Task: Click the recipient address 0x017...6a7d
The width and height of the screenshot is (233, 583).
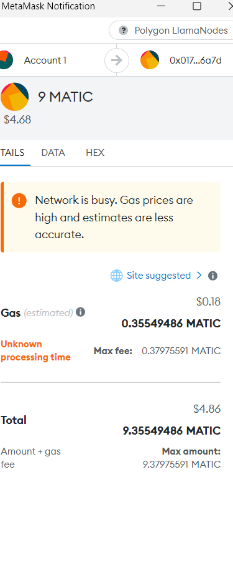Action: [x=196, y=60]
